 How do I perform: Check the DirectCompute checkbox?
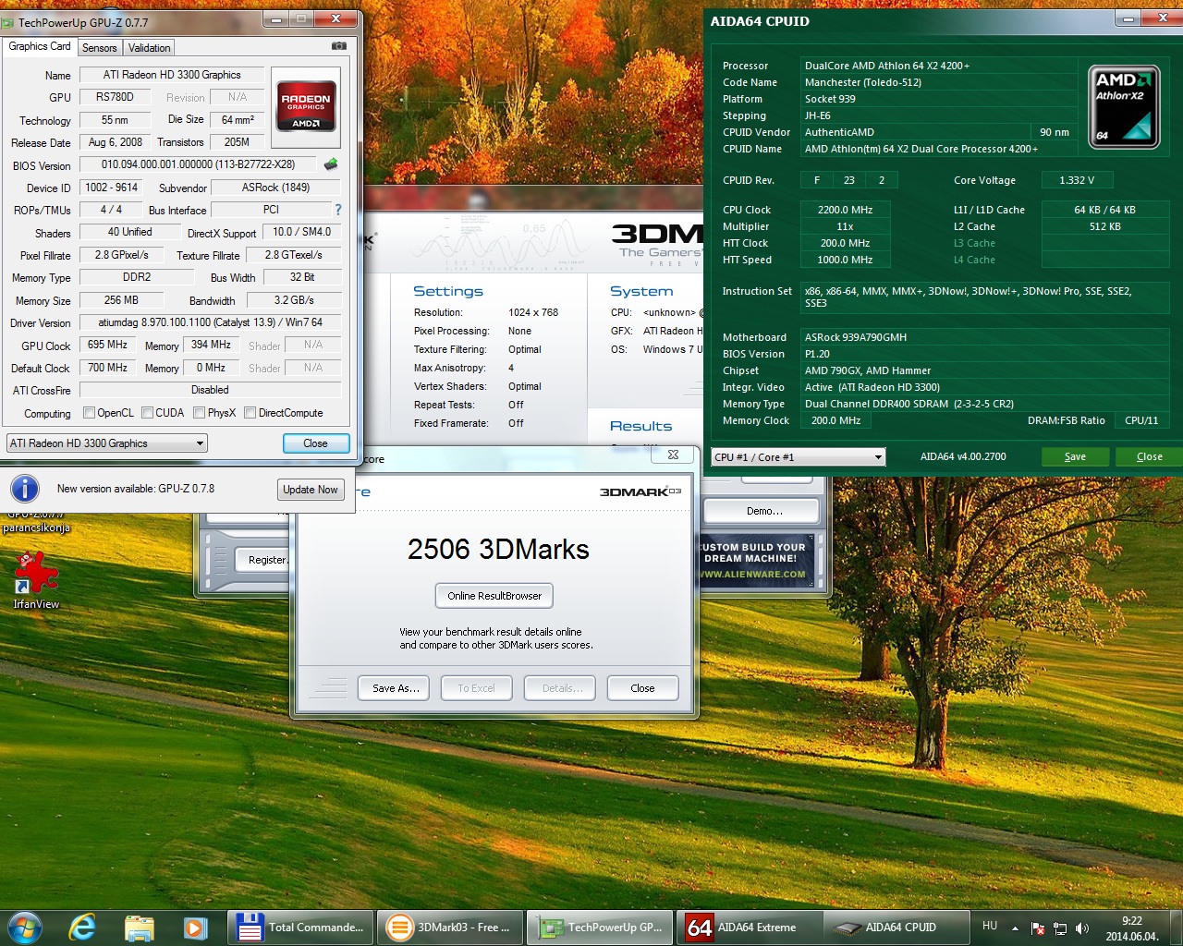pyautogui.click(x=250, y=413)
